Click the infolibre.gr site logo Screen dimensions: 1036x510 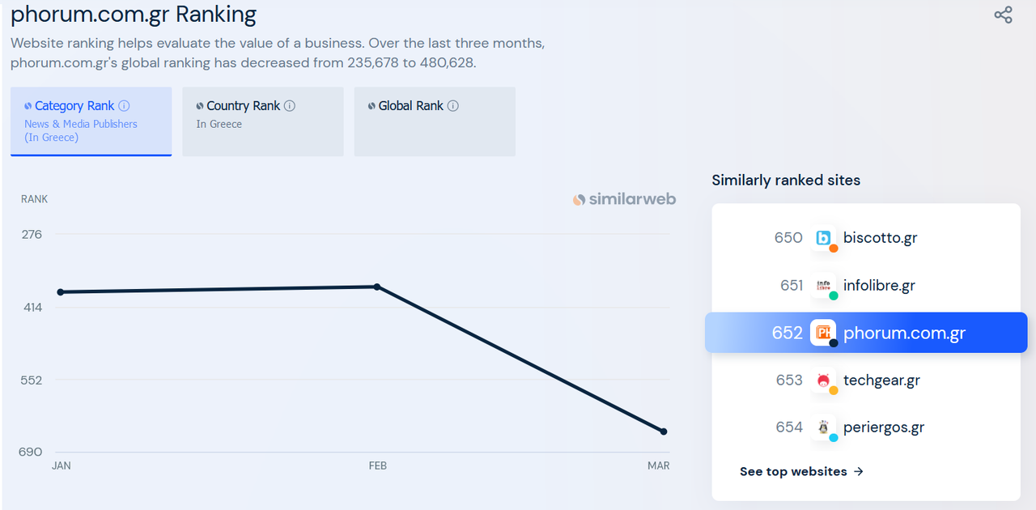(823, 285)
